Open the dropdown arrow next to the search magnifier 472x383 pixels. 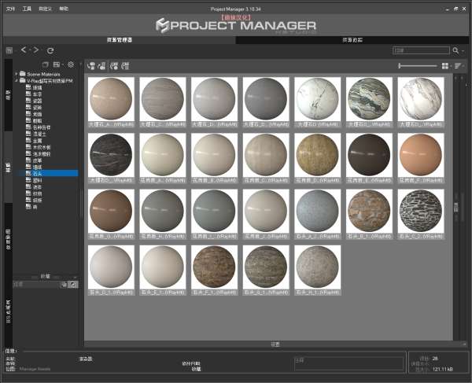tap(463, 50)
